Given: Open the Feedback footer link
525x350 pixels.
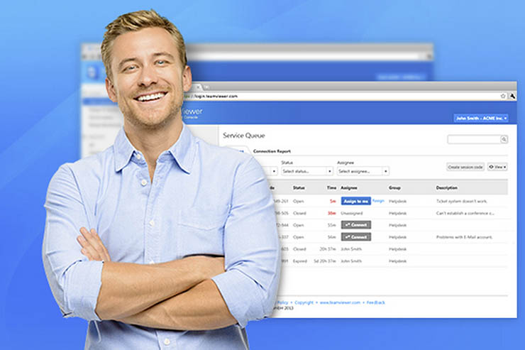Looking at the screenshot, I should click(x=375, y=302).
